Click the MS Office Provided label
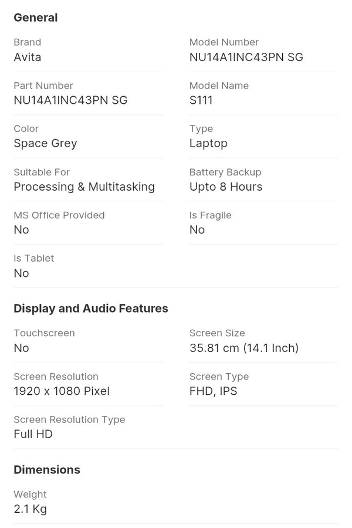Image resolution: width=352 pixels, height=528 pixels. tap(59, 215)
